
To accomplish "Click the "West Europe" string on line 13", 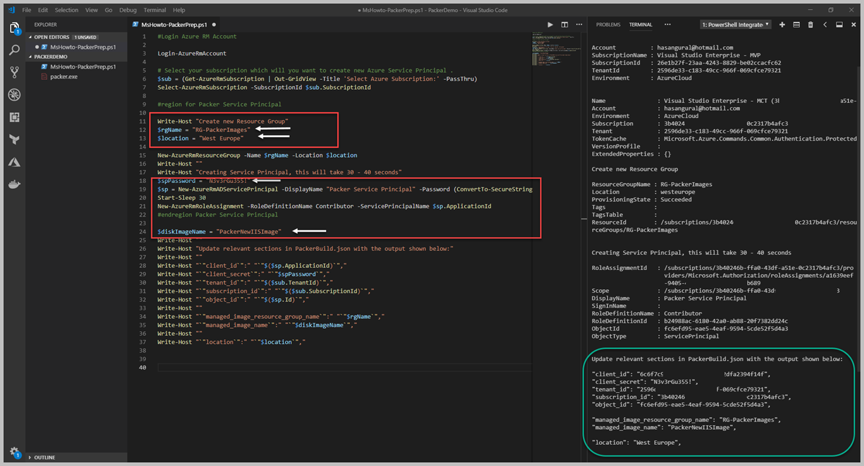I will pyautogui.click(x=222, y=139).
